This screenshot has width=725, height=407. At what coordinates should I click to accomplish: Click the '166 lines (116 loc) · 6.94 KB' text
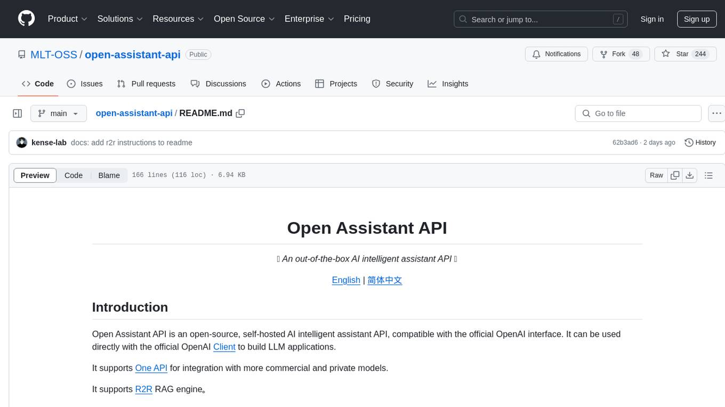tap(189, 175)
